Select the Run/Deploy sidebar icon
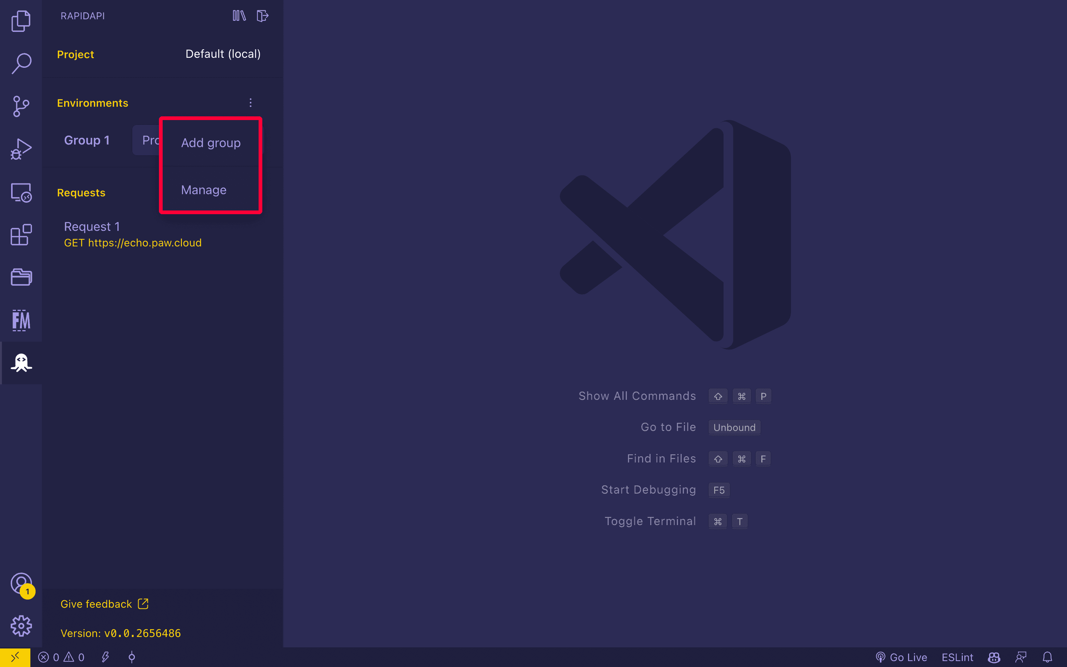Screen dimensions: 1067x667 click(21, 150)
